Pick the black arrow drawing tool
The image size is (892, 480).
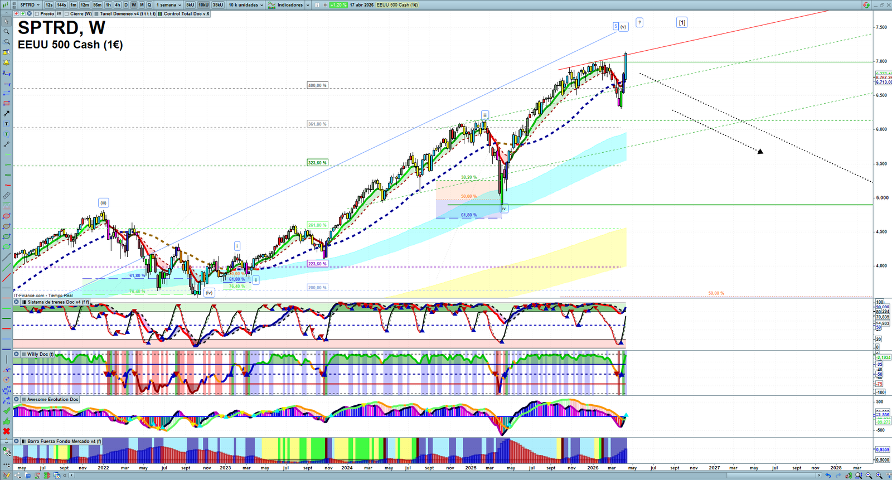6,114
